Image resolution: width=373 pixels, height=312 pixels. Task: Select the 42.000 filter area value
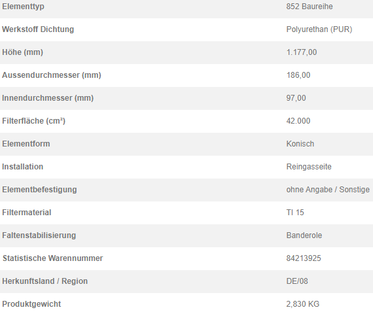pos(298,121)
